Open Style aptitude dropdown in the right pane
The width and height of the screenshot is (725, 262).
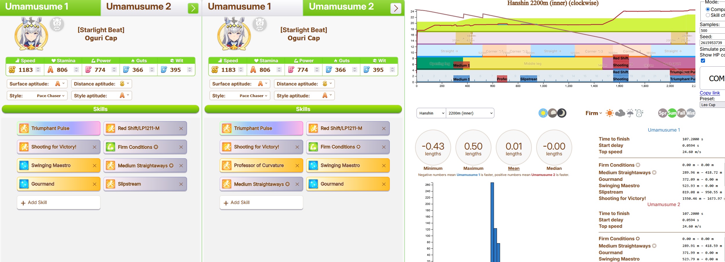(304, 96)
